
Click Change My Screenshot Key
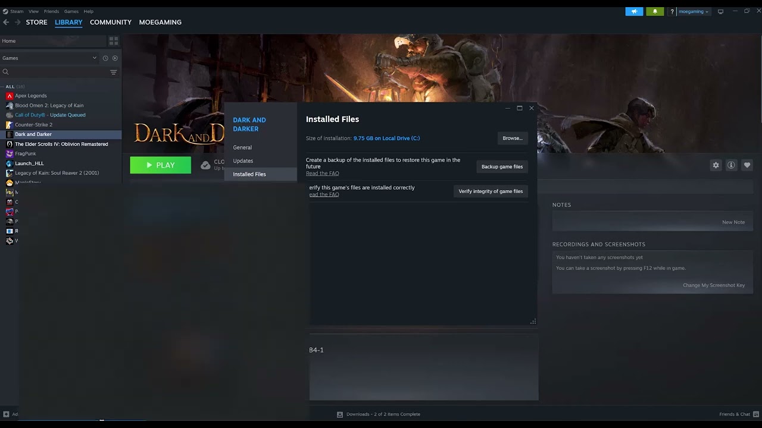click(714, 285)
